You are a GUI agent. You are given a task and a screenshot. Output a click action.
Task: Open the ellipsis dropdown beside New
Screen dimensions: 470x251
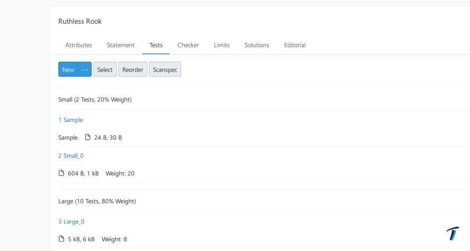pyautogui.click(x=85, y=70)
